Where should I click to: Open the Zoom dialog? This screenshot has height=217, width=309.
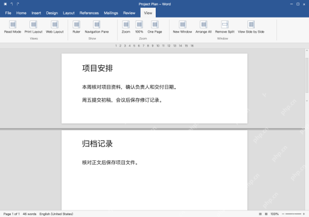tap(126, 27)
